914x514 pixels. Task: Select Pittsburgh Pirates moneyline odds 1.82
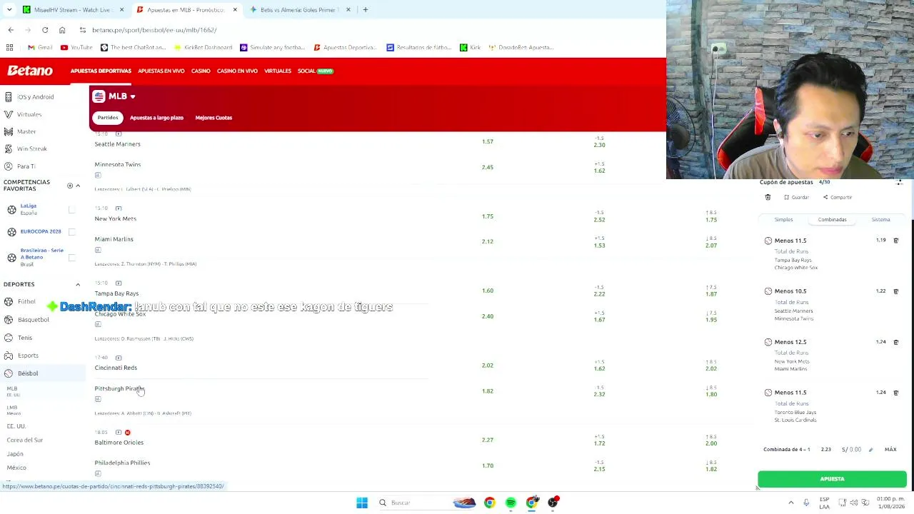coord(488,391)
